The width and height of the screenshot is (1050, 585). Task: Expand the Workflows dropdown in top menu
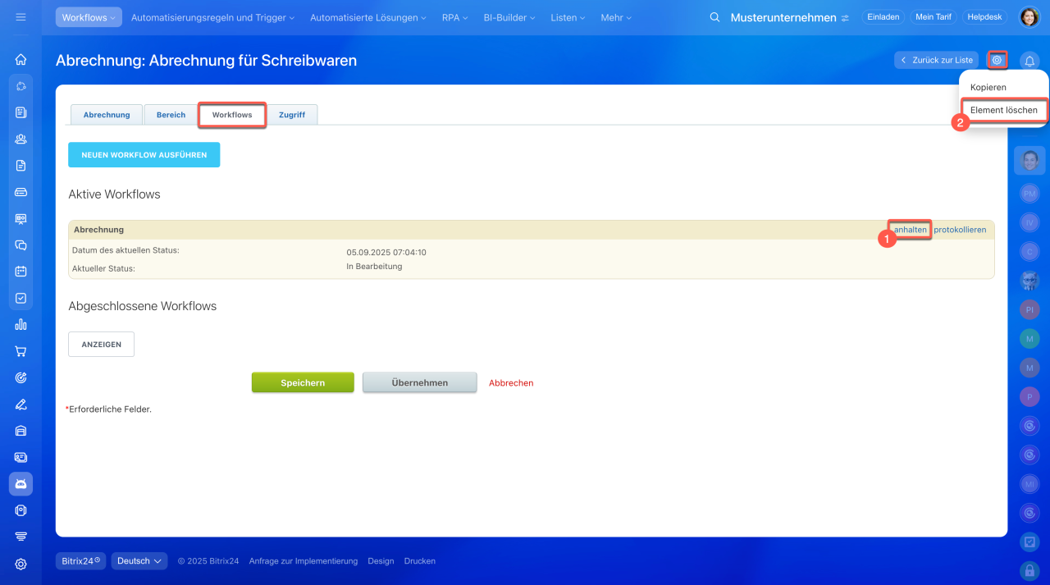pos(89,17)
